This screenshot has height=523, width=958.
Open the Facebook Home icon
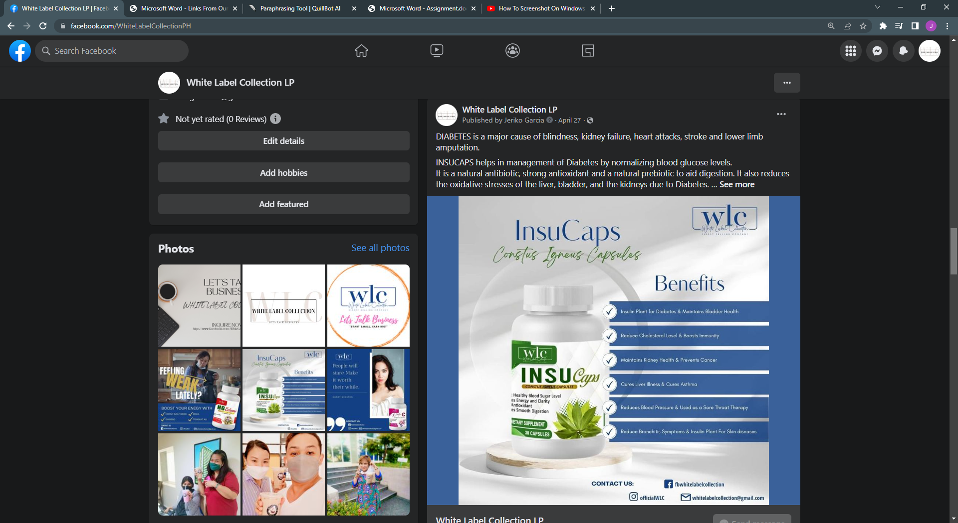point(361,51)
